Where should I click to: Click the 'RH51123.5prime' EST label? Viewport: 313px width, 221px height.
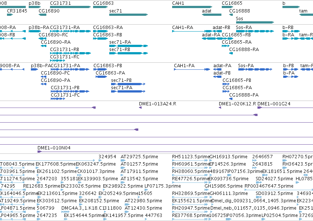(x=191, y=157)
